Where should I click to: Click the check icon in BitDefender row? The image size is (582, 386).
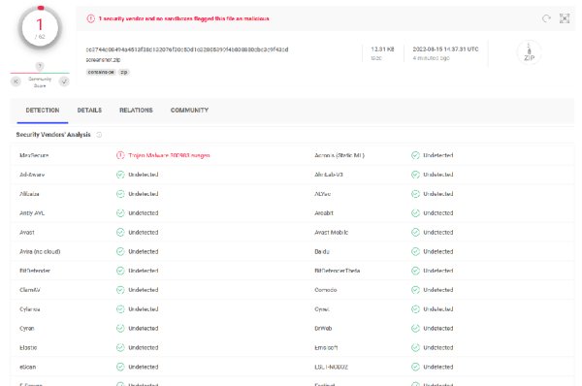(120, 271)
